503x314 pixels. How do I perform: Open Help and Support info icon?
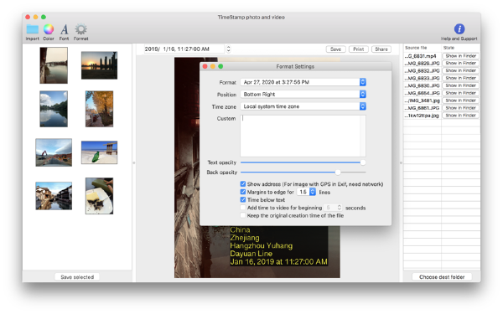click(x=459, y=28)
